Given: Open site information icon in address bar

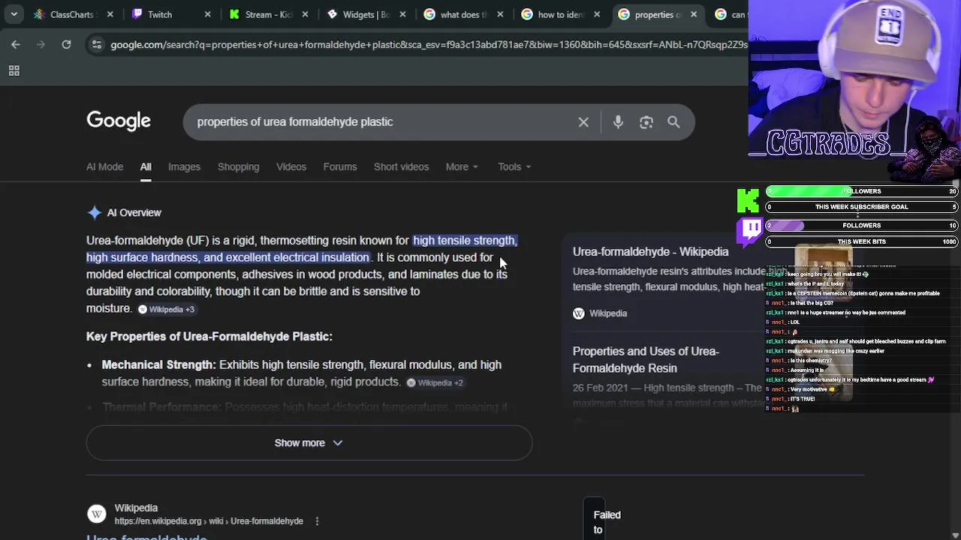Looking at the screenshot, I should pos(96,45).
